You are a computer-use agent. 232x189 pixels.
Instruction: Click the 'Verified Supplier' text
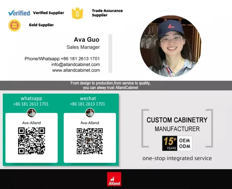(x=49, y=13)
